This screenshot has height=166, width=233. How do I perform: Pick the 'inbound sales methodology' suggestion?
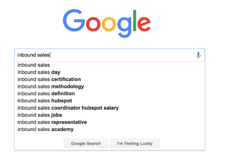point(110,86)
